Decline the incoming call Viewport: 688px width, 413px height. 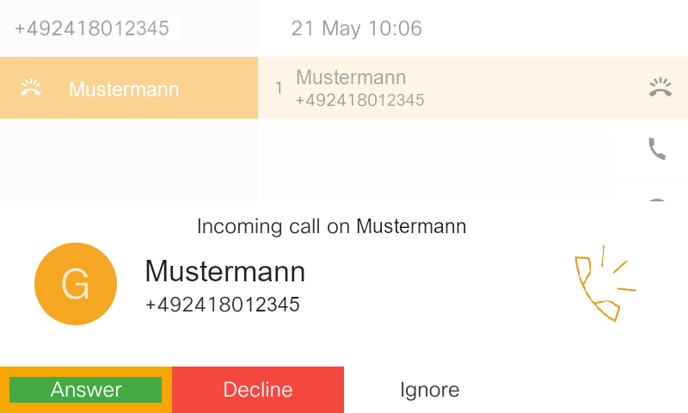(x=258, y=390)
